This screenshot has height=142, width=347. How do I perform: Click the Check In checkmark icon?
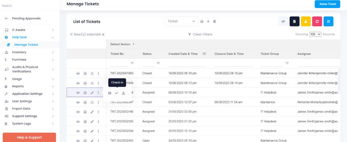(117, 93)
